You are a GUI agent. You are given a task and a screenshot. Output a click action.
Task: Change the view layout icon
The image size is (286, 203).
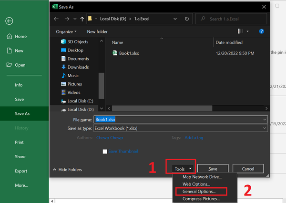tap(240, 31)
